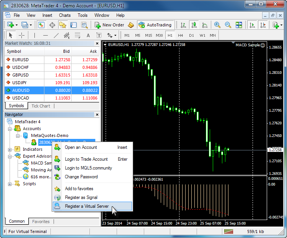
Task: Toggle the Auto Scroll chart icon
Action: tap(252, 25)
